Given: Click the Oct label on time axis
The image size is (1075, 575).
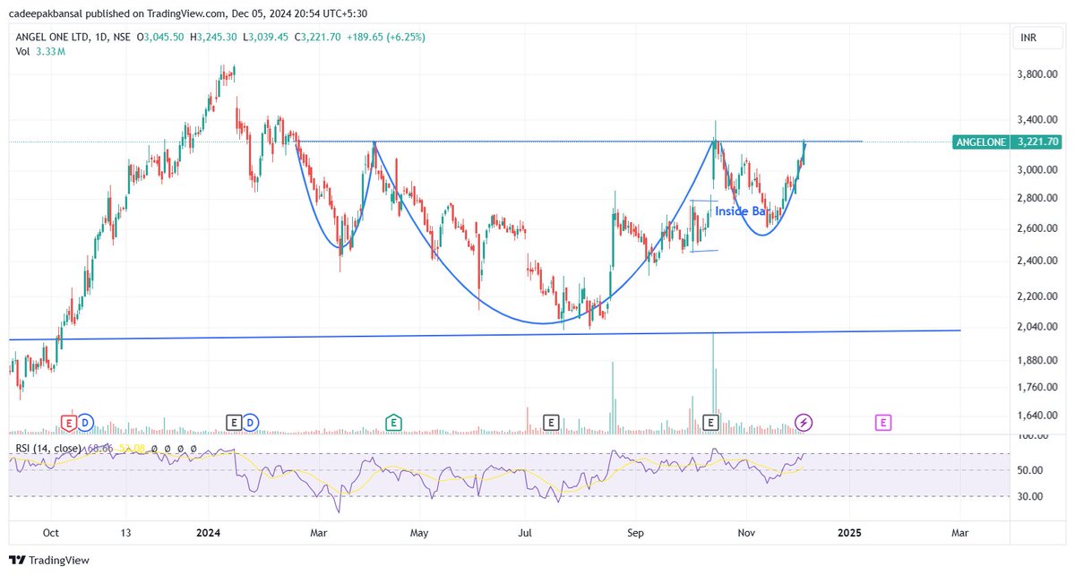Looking at the screenshot, I should point(50,532).
